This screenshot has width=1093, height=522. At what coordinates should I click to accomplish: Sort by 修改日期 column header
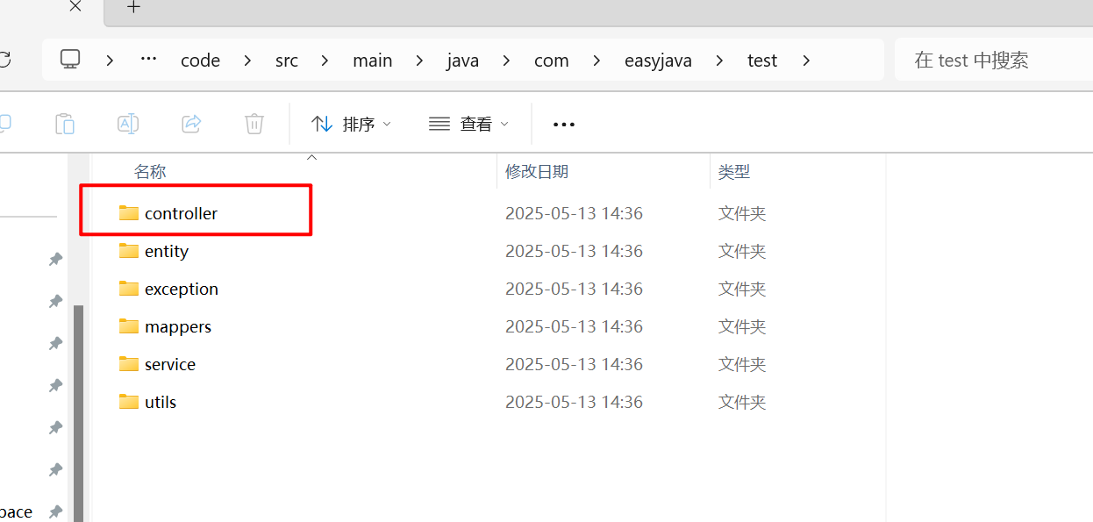click(x=537, y=172)
